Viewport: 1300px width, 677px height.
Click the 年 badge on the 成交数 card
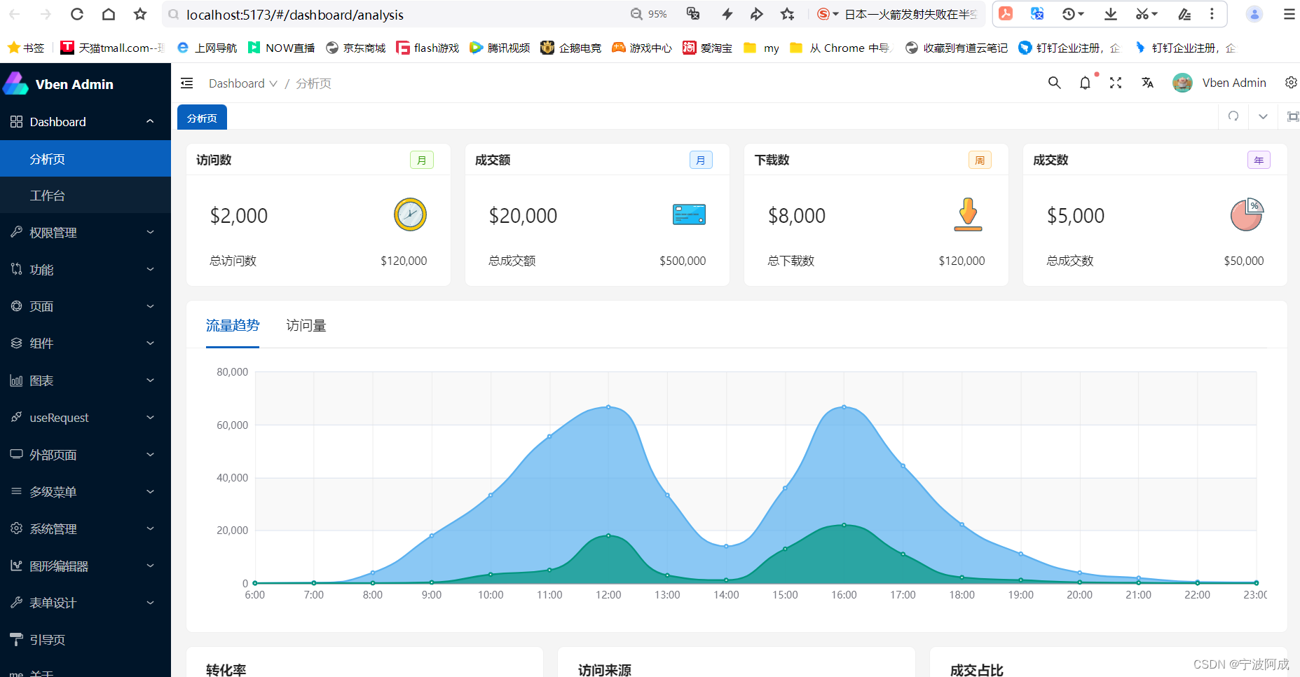pos(1259,160)
